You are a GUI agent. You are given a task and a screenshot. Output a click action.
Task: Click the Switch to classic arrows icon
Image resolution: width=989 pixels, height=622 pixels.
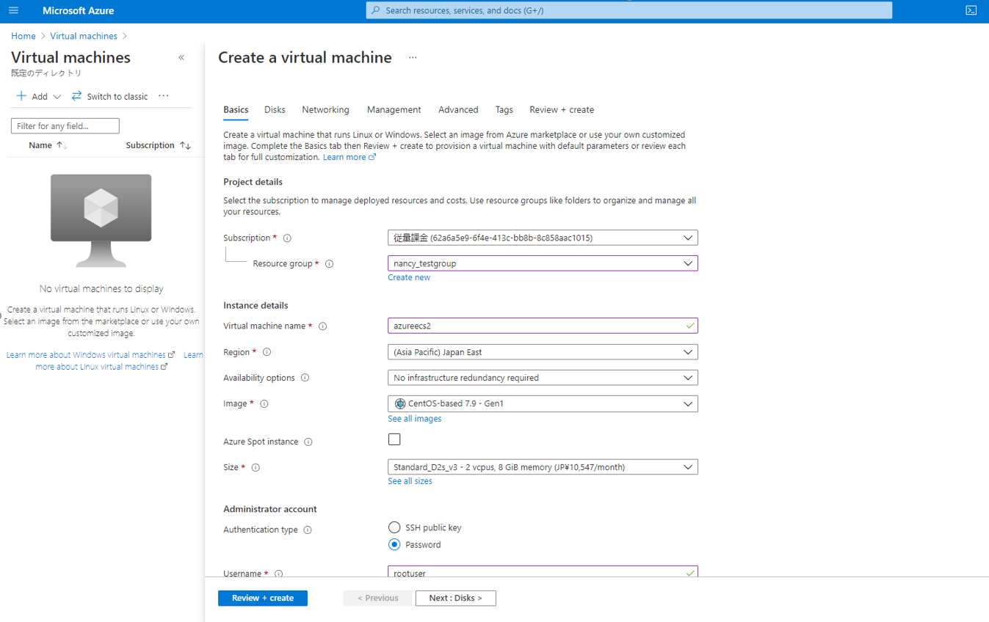click(x=76, y=96)
